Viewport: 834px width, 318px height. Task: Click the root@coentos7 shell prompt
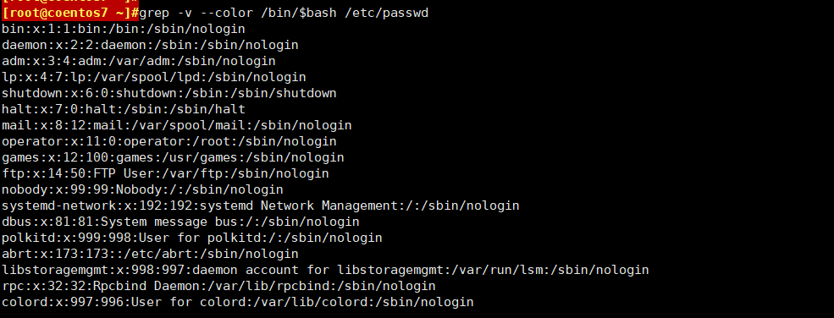click(x=71, y=13)
